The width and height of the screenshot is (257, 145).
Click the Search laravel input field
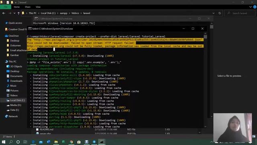point(240,13)
